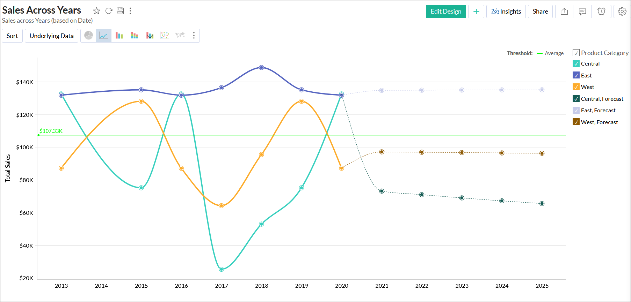
Task: Switch to combination chart type
Action: [150, 36]
